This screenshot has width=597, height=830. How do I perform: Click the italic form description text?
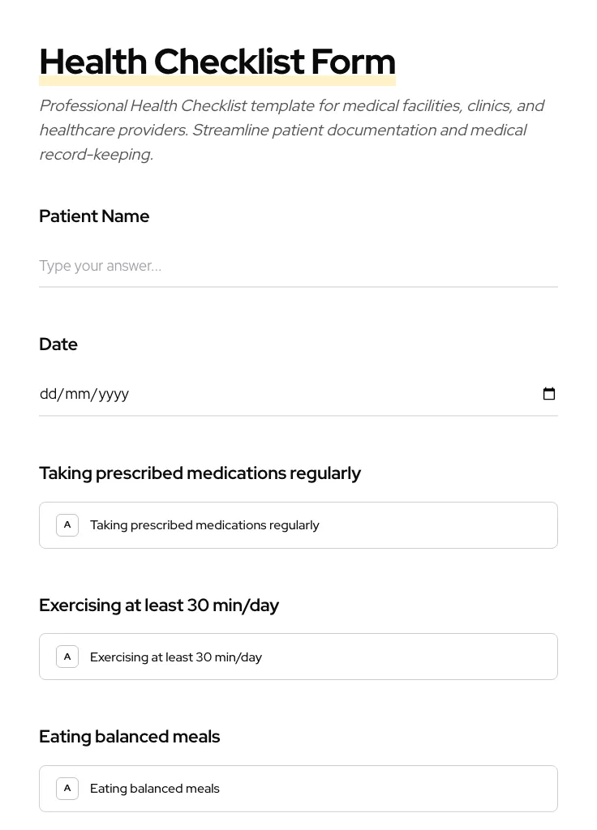(x=292, y=130)
